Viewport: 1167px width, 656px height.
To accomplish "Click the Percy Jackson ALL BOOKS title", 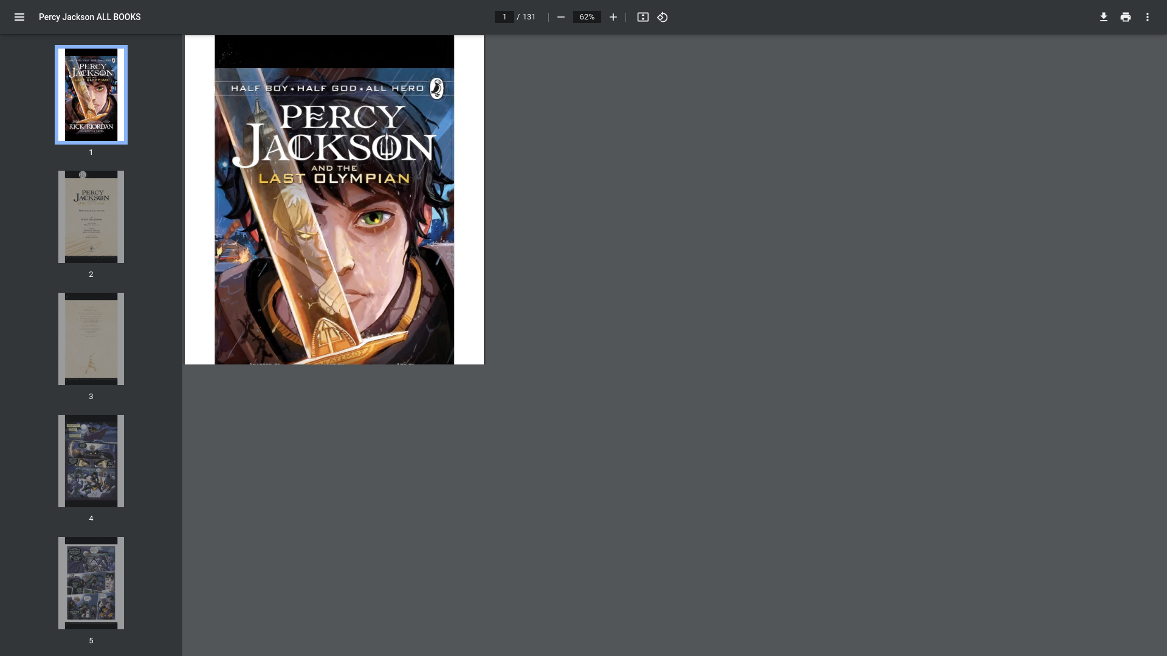I will click(90, 17).
